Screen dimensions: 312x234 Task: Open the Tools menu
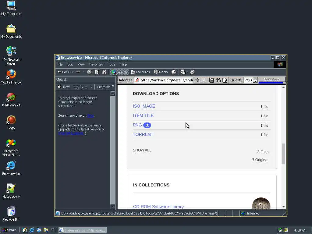112,64
